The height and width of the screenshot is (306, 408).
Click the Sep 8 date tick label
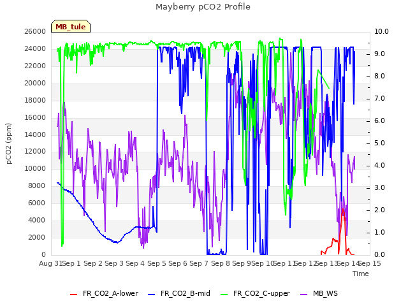(221, 263)
